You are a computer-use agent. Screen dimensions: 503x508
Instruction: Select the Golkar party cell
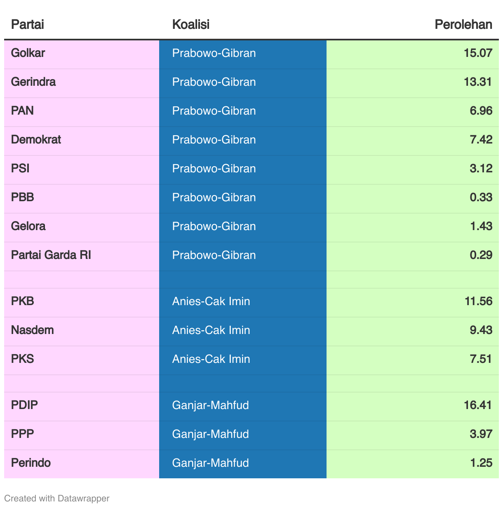pos(28,53)
